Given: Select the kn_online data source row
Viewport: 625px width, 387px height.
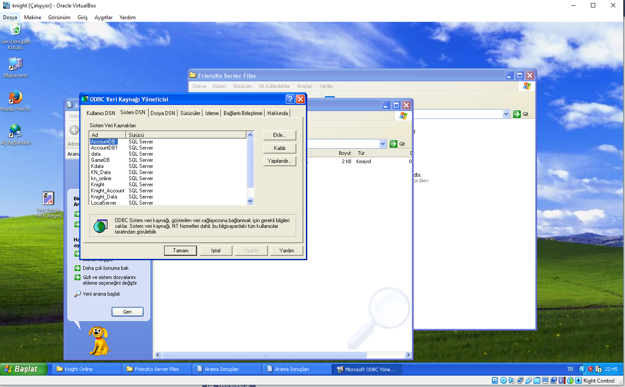Looking at the screenshot, I should point(101,178).
